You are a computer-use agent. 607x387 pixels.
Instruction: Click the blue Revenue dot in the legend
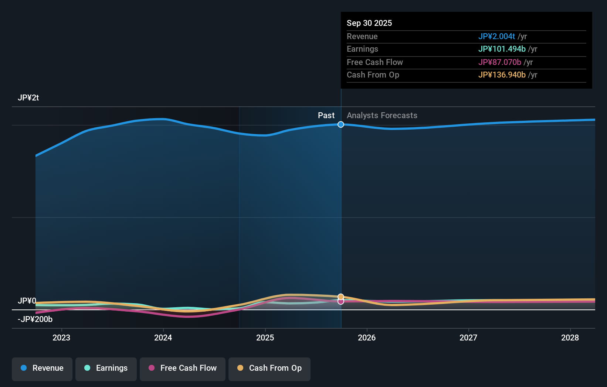tap(24, 368)
